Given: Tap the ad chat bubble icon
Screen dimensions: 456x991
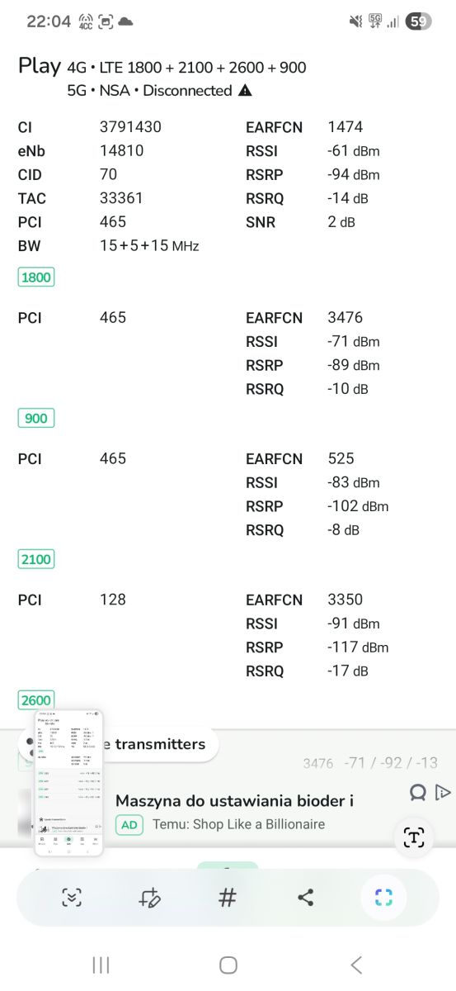Looking at the screenshot, I should coord(418,793).
